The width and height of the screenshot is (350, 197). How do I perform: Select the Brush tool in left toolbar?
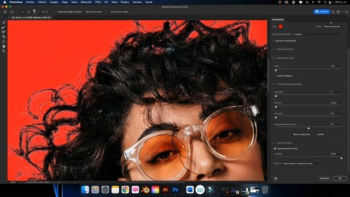point(4,32)
